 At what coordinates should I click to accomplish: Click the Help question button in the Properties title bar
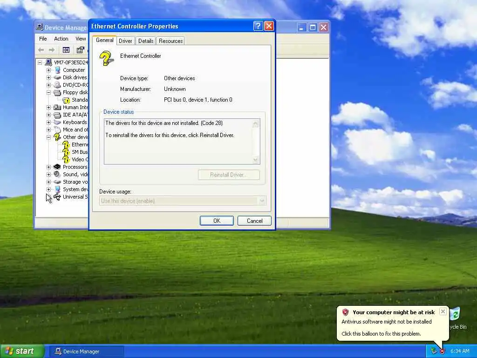click(258, 26)
